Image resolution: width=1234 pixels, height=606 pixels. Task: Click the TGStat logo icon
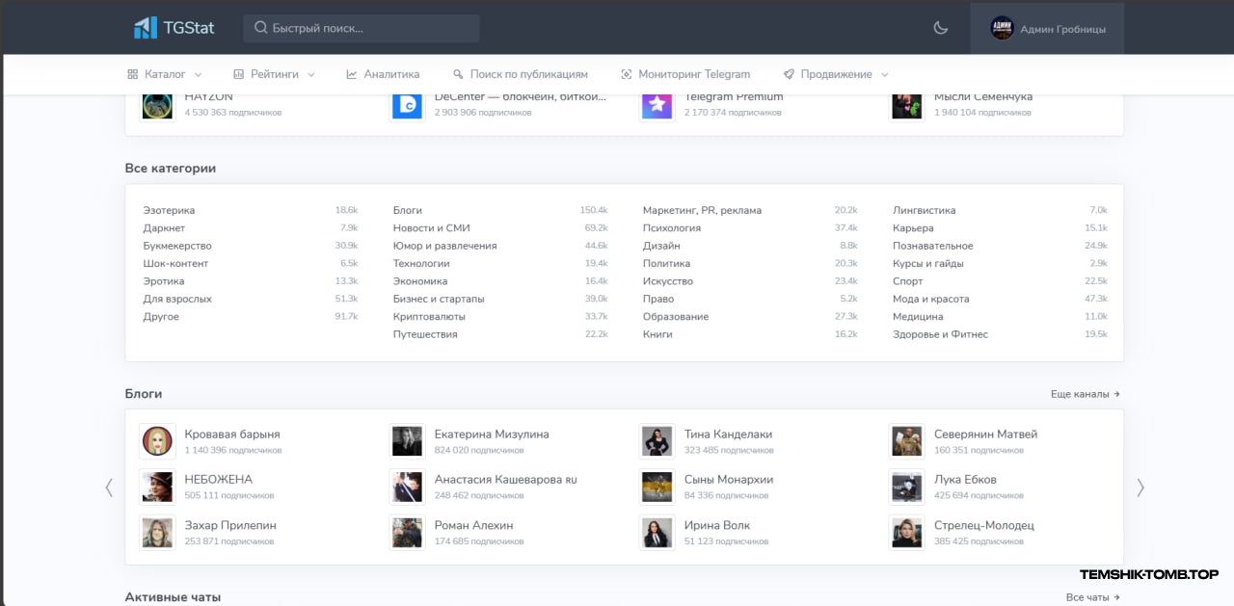click(x=145, y=28)
